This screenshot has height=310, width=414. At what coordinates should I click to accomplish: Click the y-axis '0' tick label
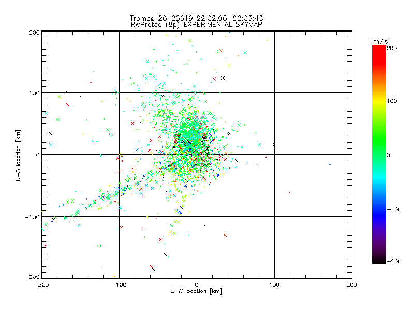click(x=38, y=155)
